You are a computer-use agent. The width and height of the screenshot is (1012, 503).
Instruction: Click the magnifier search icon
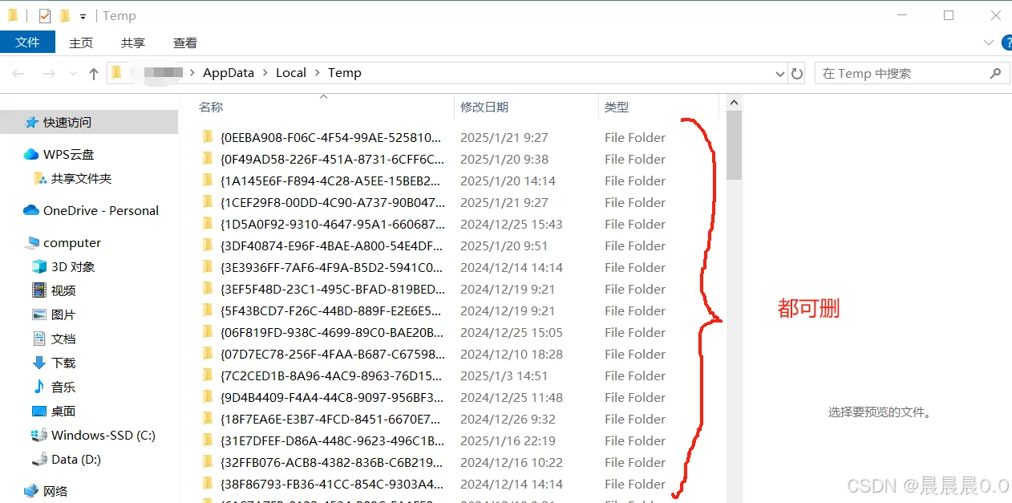[995, 73]
